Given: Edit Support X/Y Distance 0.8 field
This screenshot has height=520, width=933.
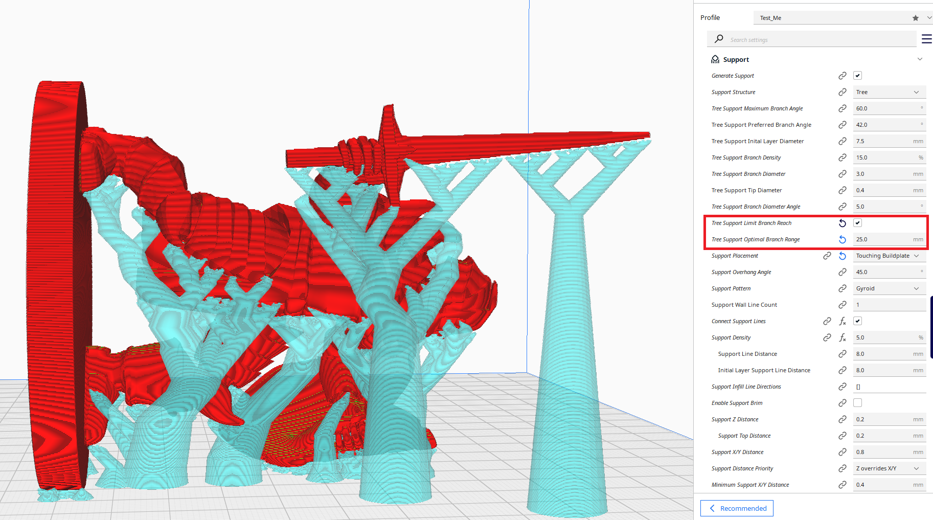Looking at the screenshot, I should coord(890,452).
